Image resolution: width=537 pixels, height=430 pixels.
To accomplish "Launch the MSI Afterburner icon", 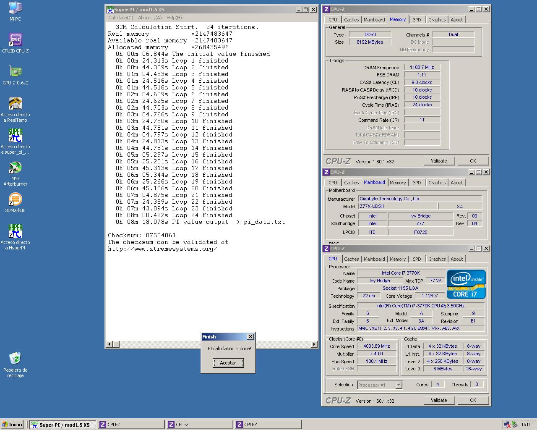I will point(15,168).
